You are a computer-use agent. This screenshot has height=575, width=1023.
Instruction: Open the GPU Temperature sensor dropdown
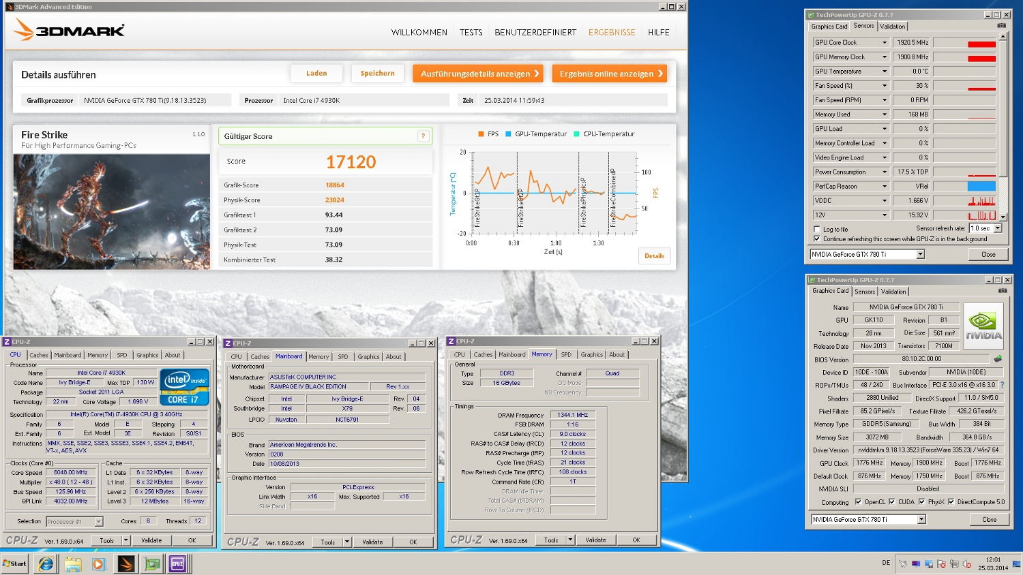pyautogui.click(x=885, y=72)
